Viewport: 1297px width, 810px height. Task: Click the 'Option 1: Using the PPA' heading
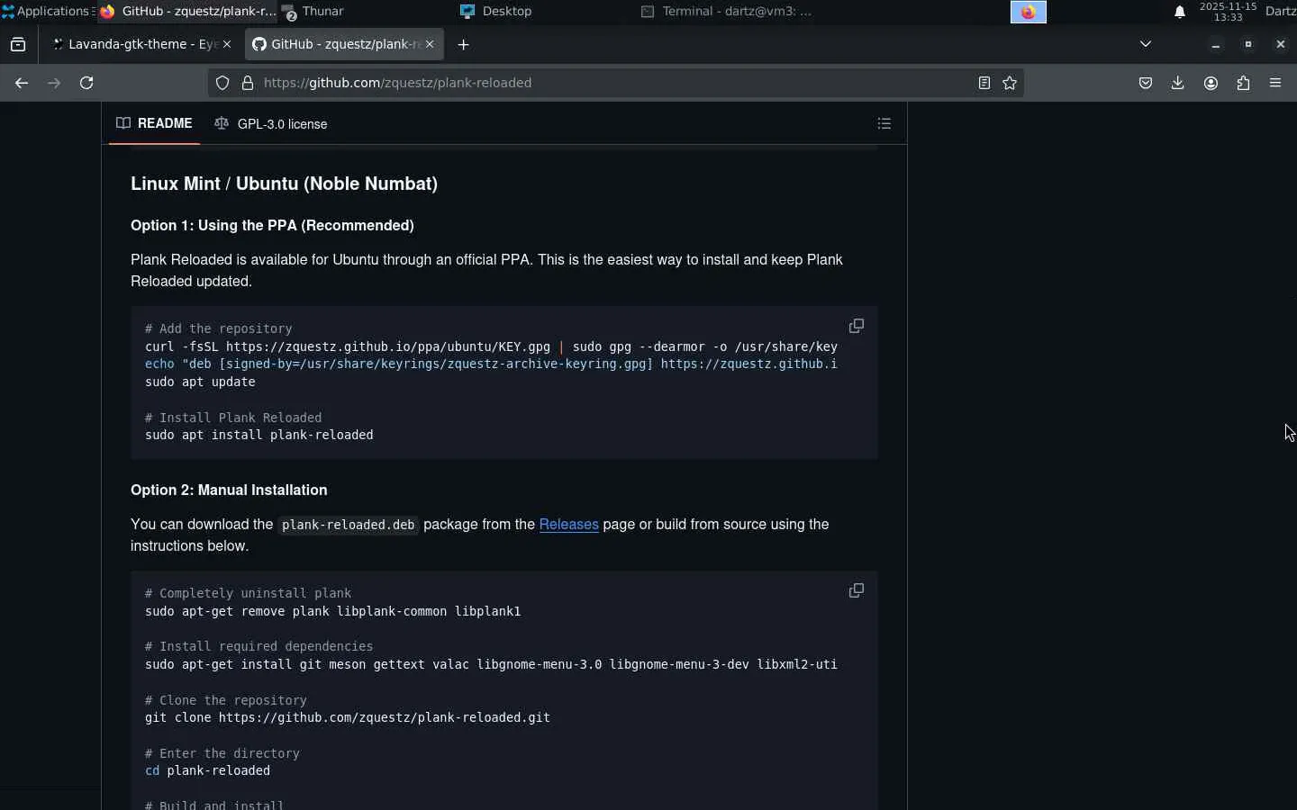(x=272, y=226)
